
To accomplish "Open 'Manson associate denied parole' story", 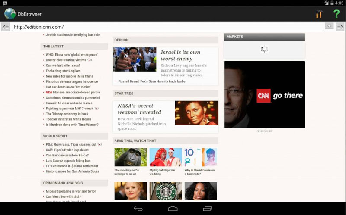I will [x=77, y=92].
